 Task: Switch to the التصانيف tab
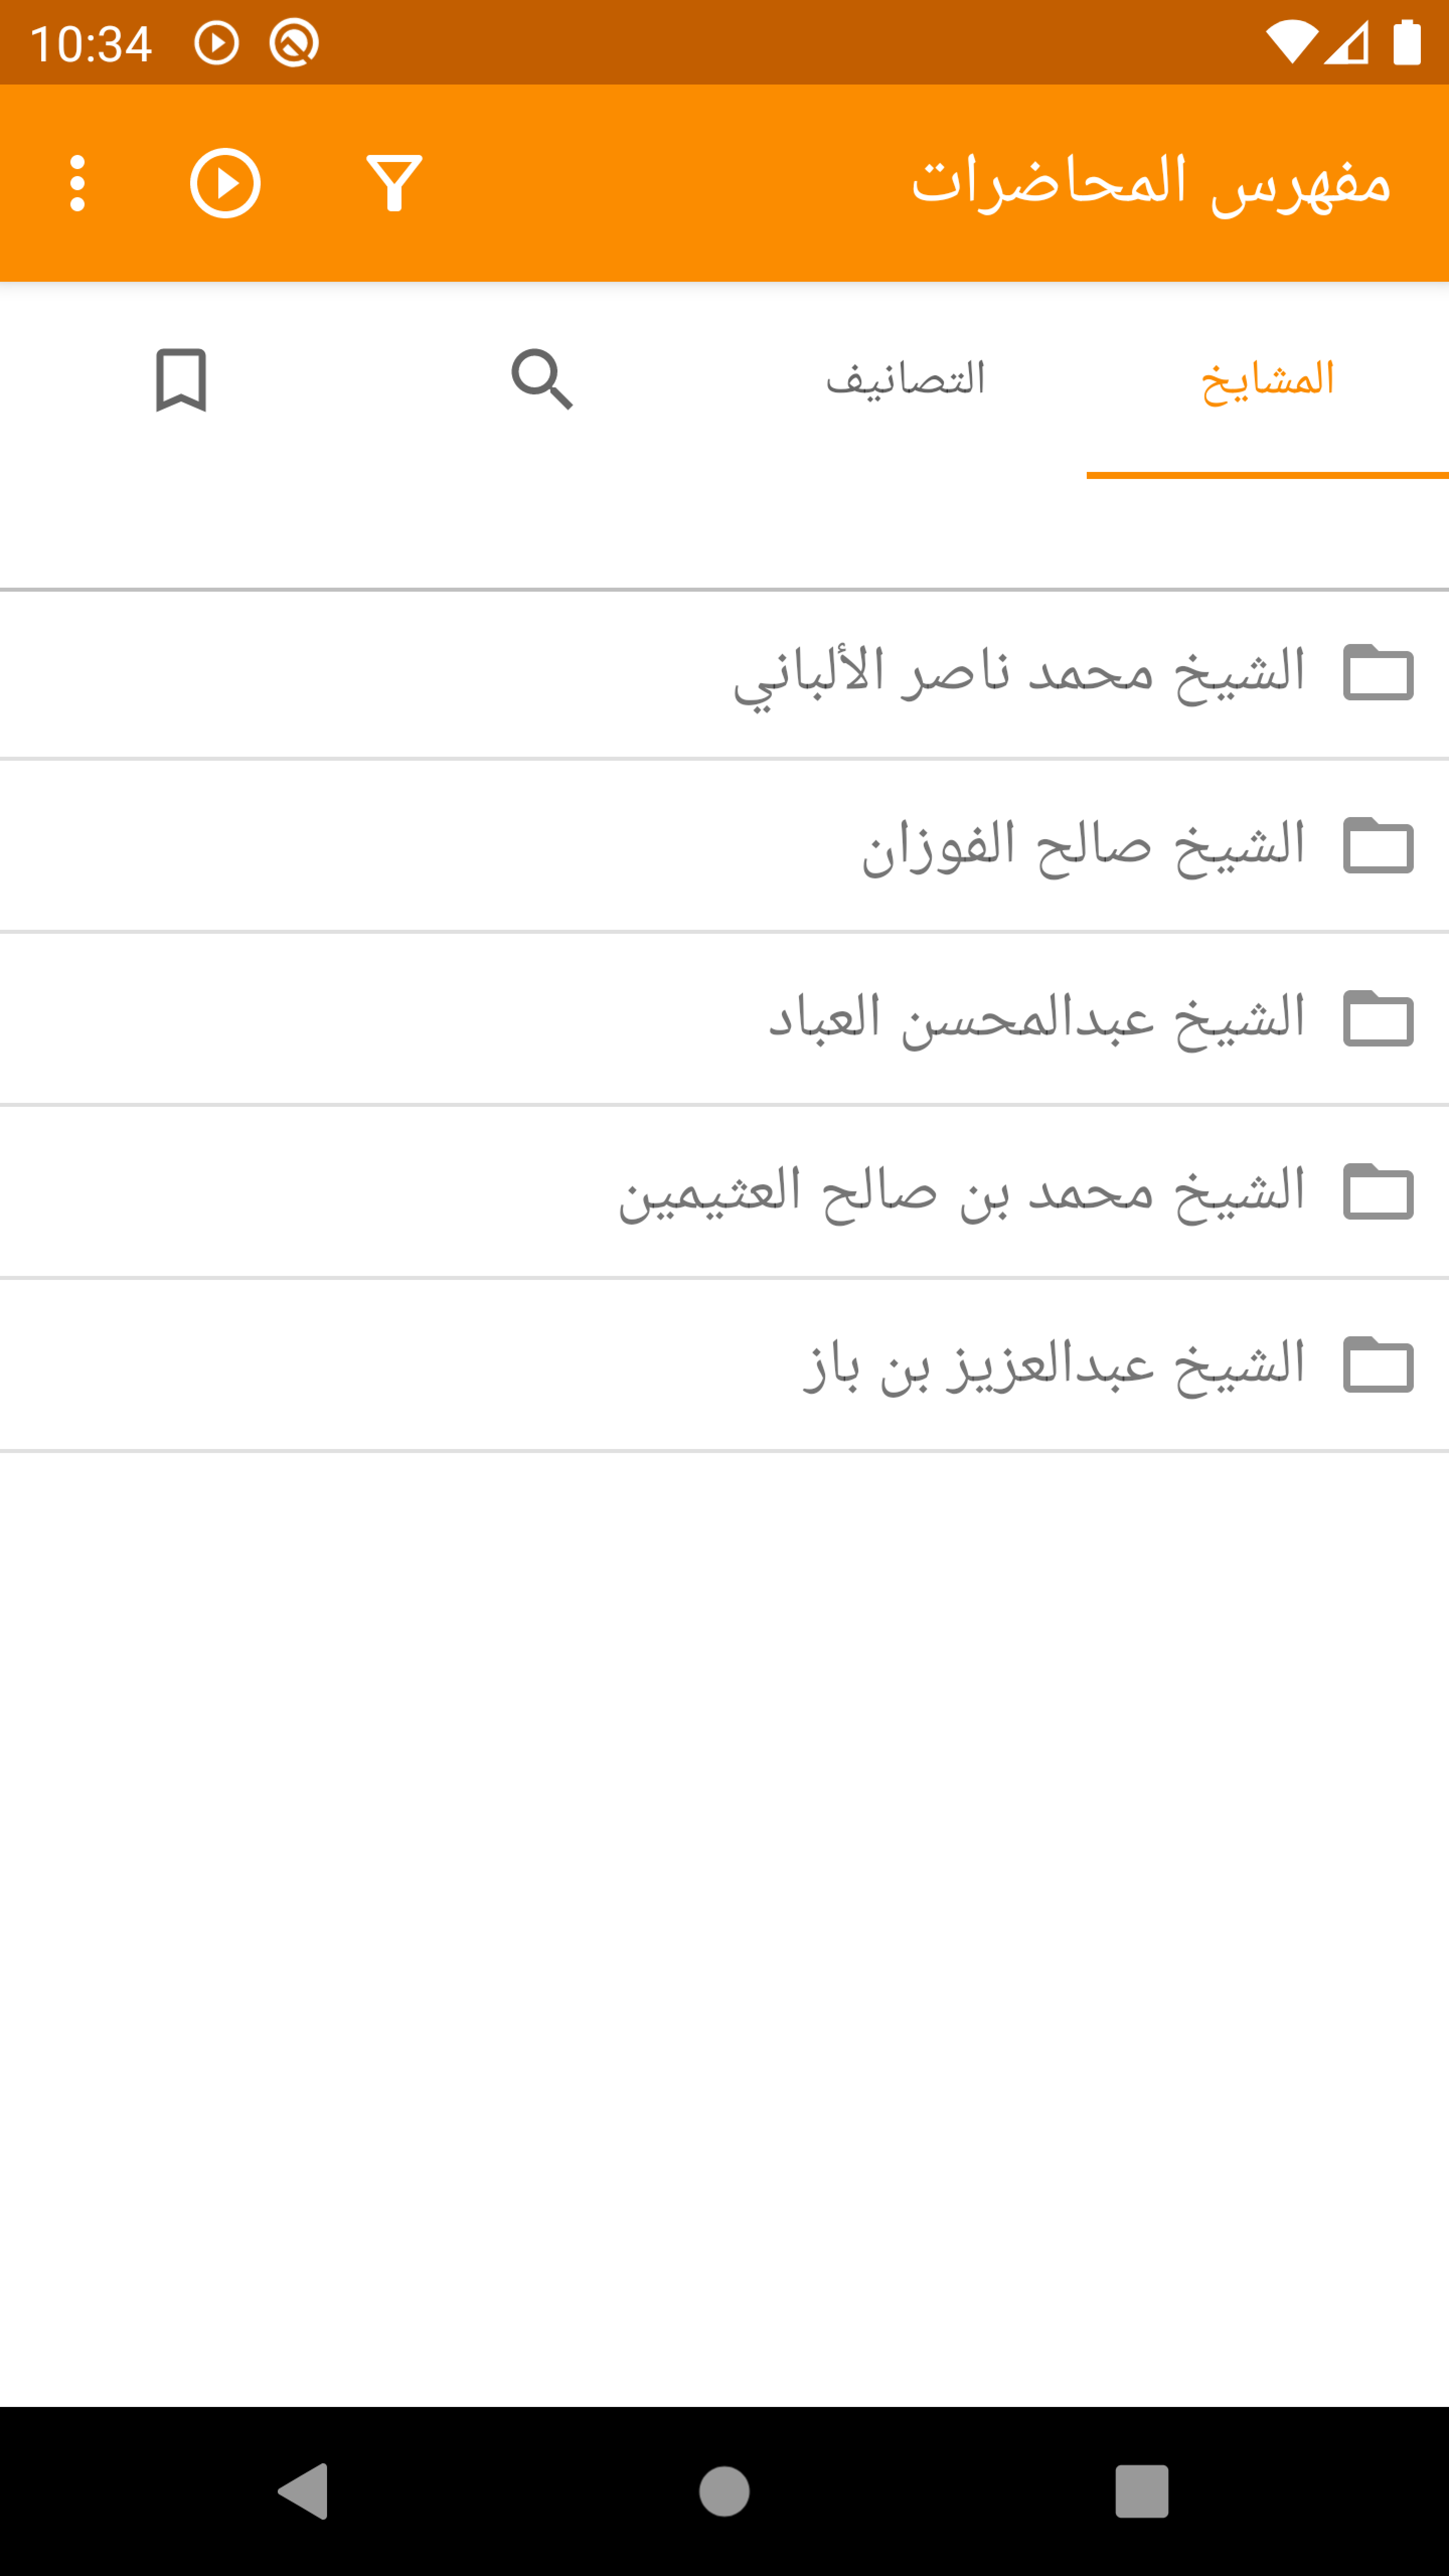905,380
